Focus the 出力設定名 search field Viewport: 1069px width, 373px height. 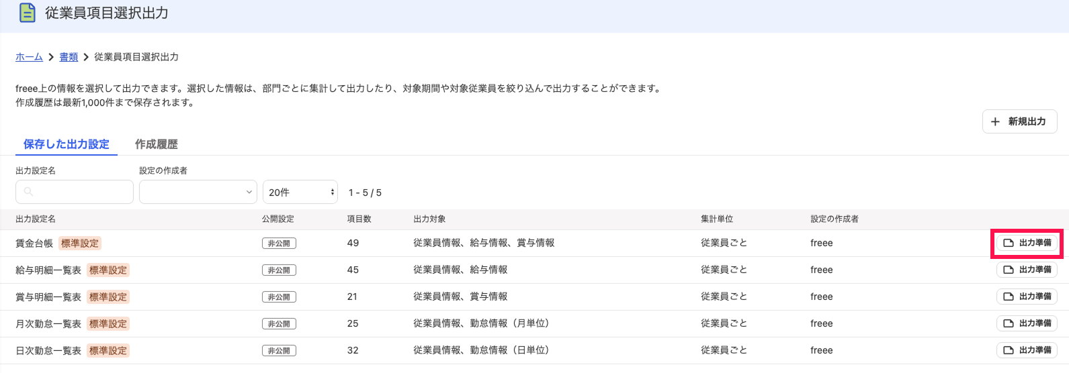(x=74, y=192)
